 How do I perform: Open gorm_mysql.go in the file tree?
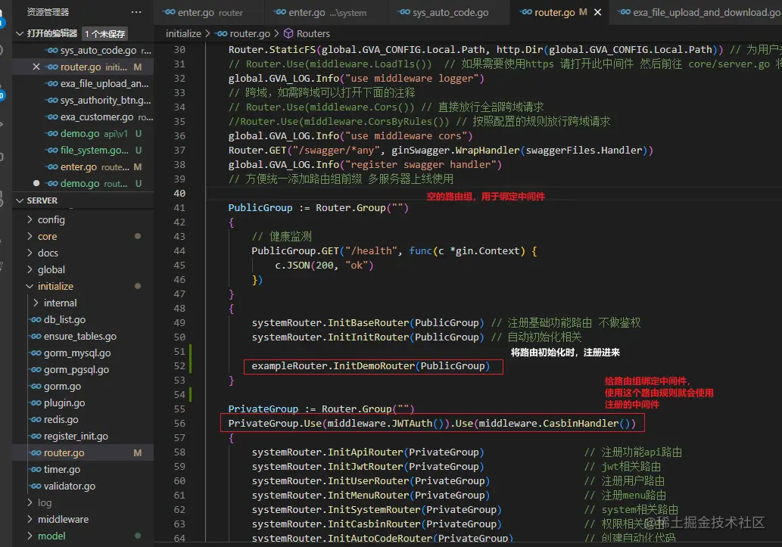(83, 353)
